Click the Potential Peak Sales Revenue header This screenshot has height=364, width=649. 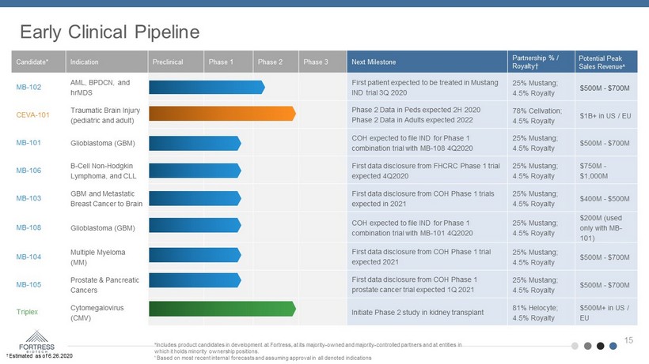[x=605, y=61]
